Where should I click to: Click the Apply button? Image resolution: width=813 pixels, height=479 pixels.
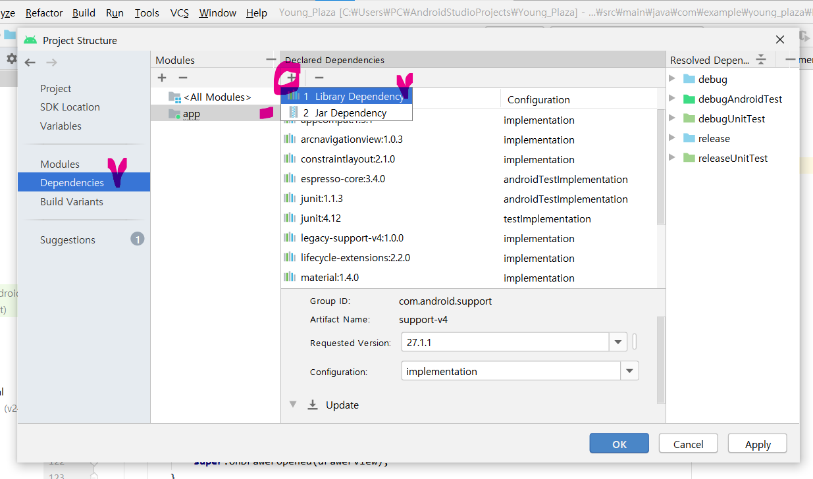pos(758,444)
